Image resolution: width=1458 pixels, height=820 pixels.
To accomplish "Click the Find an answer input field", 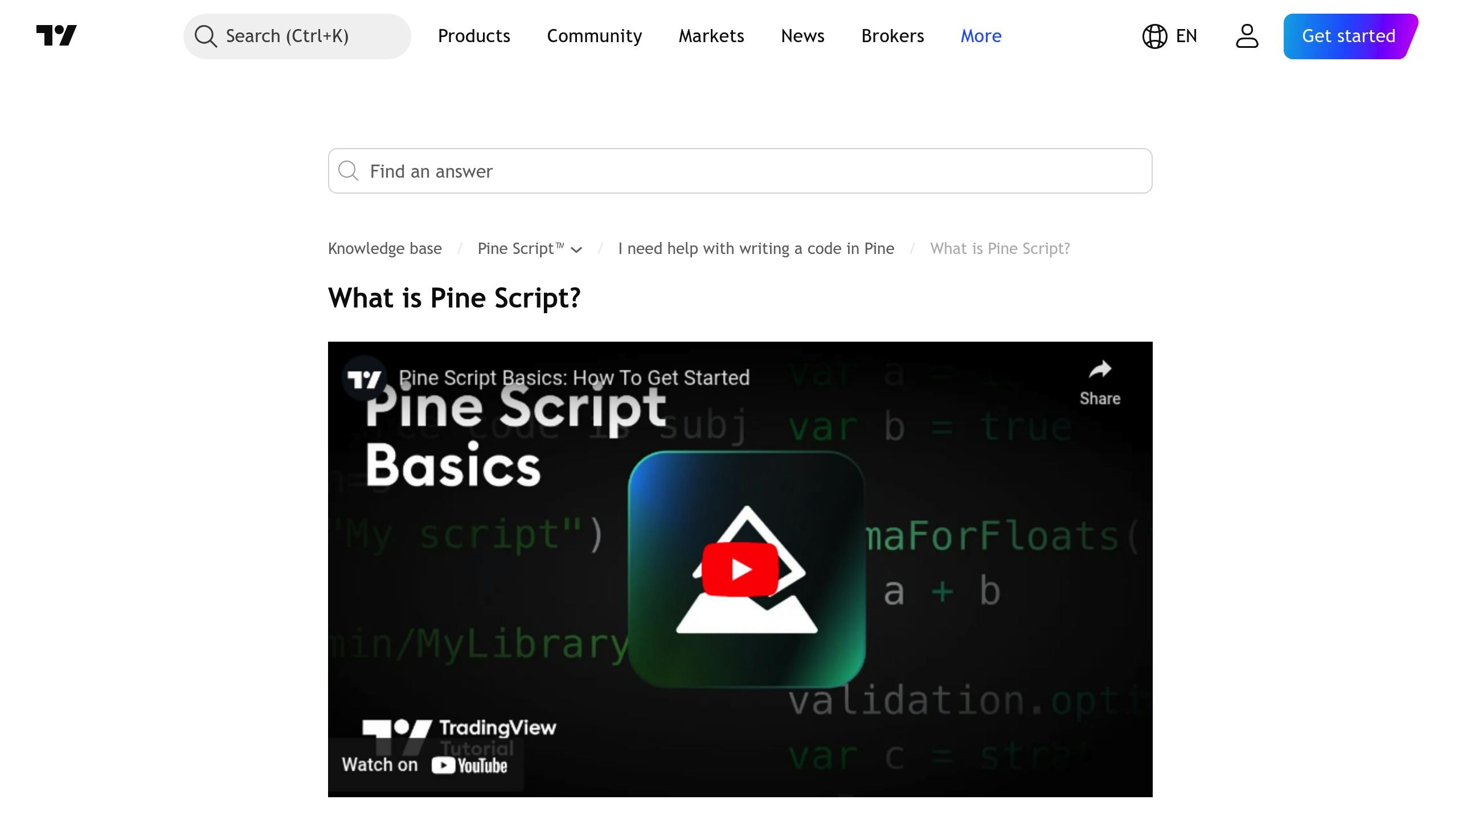I will (740, 171).
